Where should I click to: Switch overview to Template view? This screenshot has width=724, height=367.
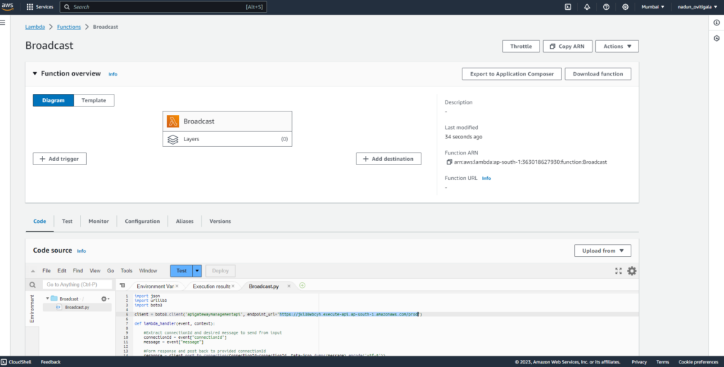coord(94,100)
